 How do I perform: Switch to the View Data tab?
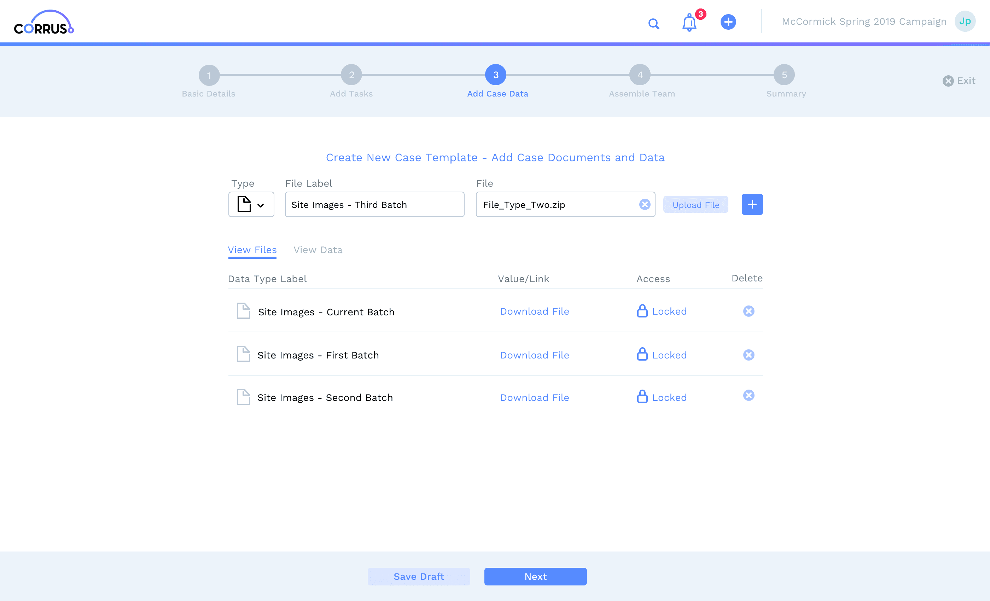click(x=318, y=250)
